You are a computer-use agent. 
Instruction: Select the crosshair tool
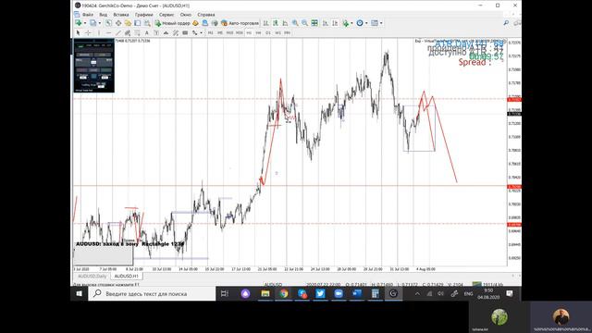(x=89, y=33)
